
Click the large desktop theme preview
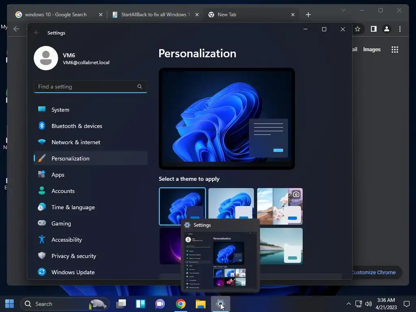tap(227, 119)
